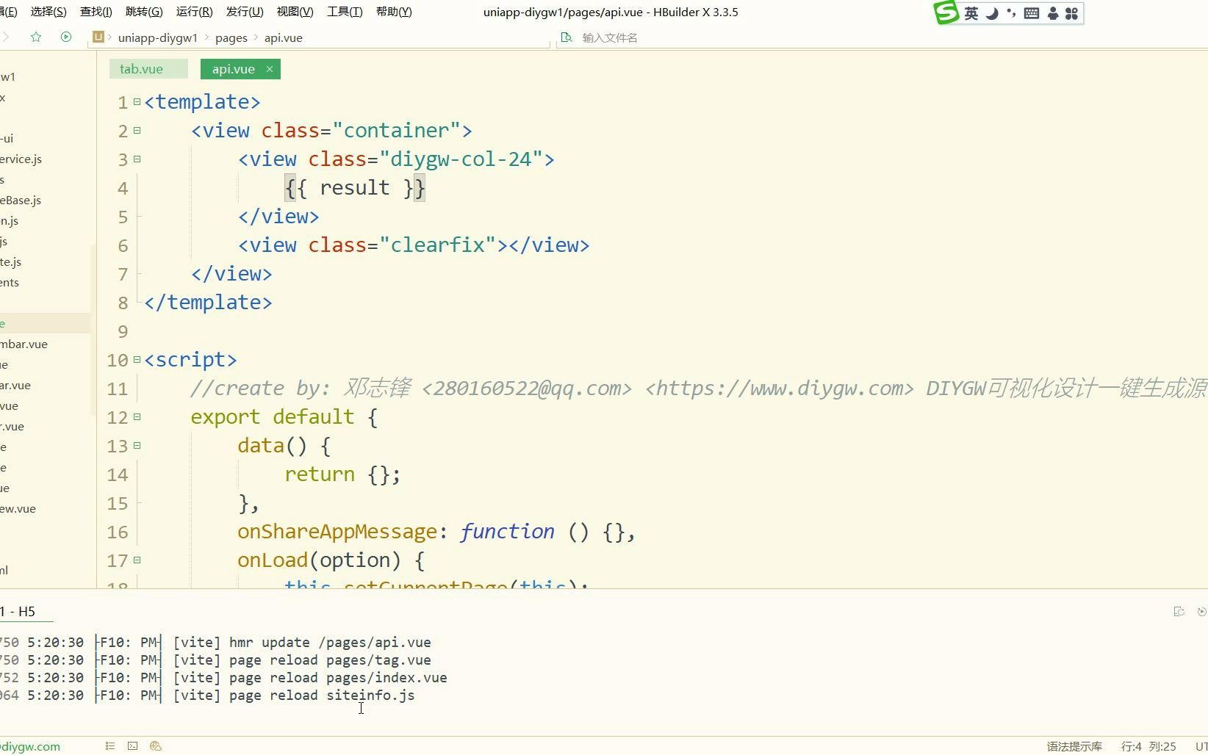Select ew.vue in the file tree
The width and height of the screenshot is (1208, 755).
pos(18,508)
